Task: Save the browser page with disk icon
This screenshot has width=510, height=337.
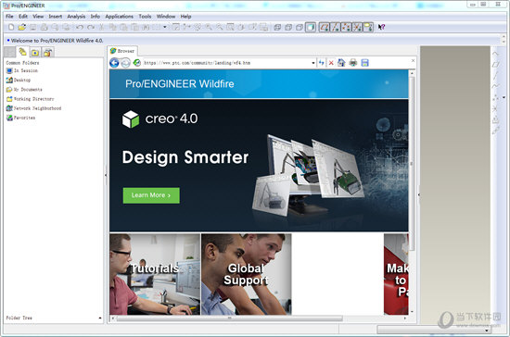Action: (365, 63)
